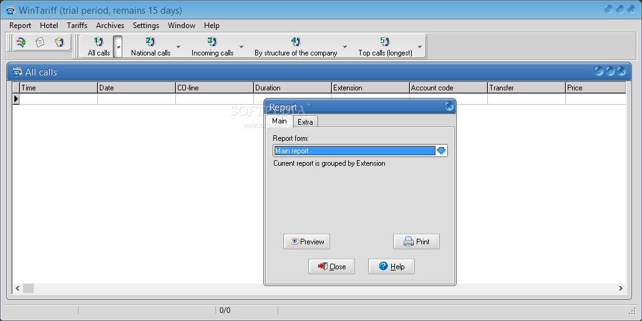Click the Close button in Report dialog

[332, 267]
